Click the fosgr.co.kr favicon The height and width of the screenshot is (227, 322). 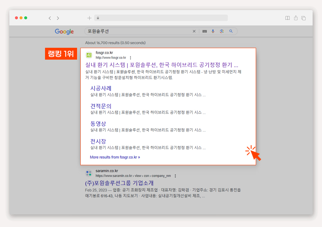89,55
